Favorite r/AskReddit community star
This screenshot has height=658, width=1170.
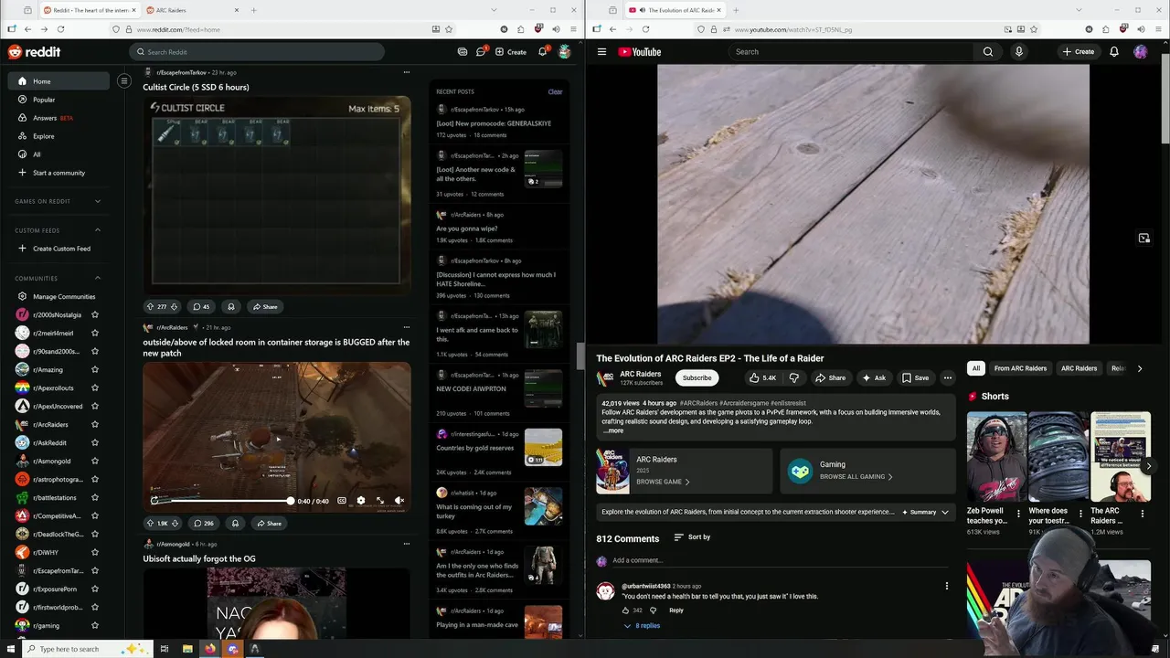pos(95,443)
